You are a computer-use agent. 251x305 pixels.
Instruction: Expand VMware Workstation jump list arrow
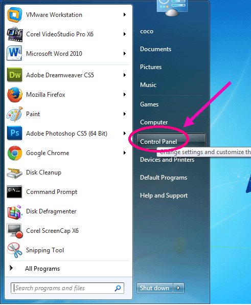[x=125, y=15]
